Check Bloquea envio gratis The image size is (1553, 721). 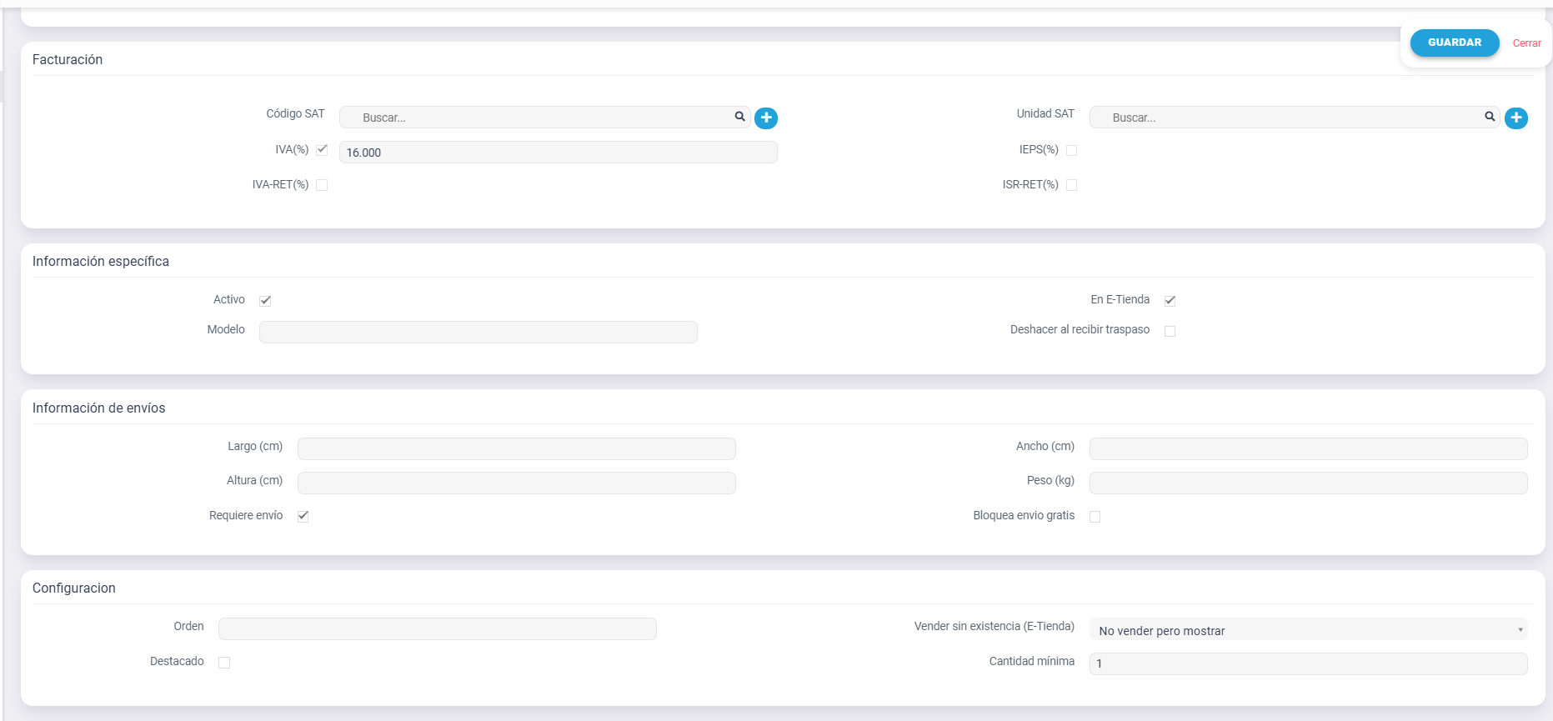click(x=1095, y=517)
